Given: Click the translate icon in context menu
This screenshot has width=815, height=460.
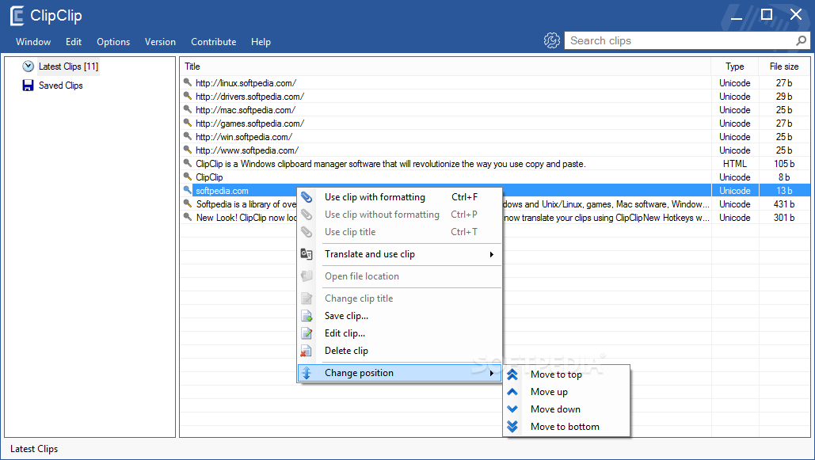Looking at the screenshot, I should click(307, 254).
